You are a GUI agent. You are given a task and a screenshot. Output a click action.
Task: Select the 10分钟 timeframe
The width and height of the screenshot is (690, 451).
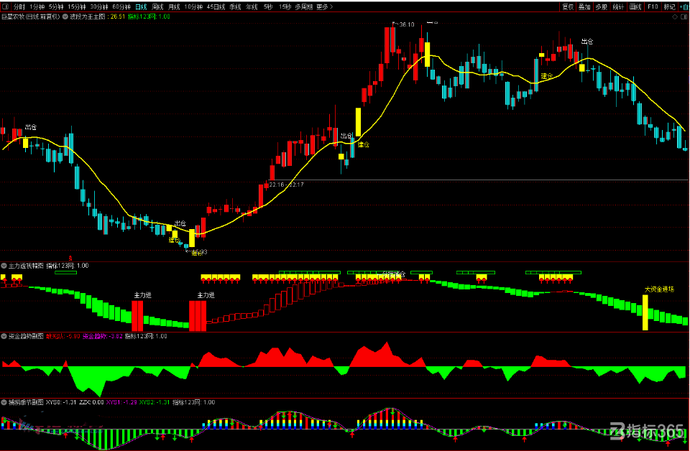[193, 6]
